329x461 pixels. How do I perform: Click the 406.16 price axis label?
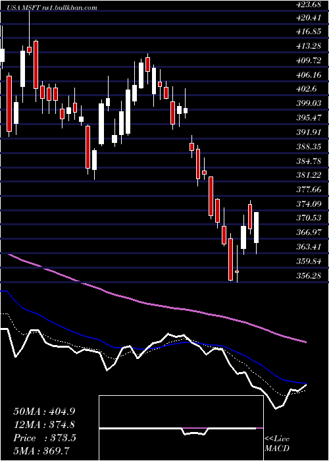(309, 75)
